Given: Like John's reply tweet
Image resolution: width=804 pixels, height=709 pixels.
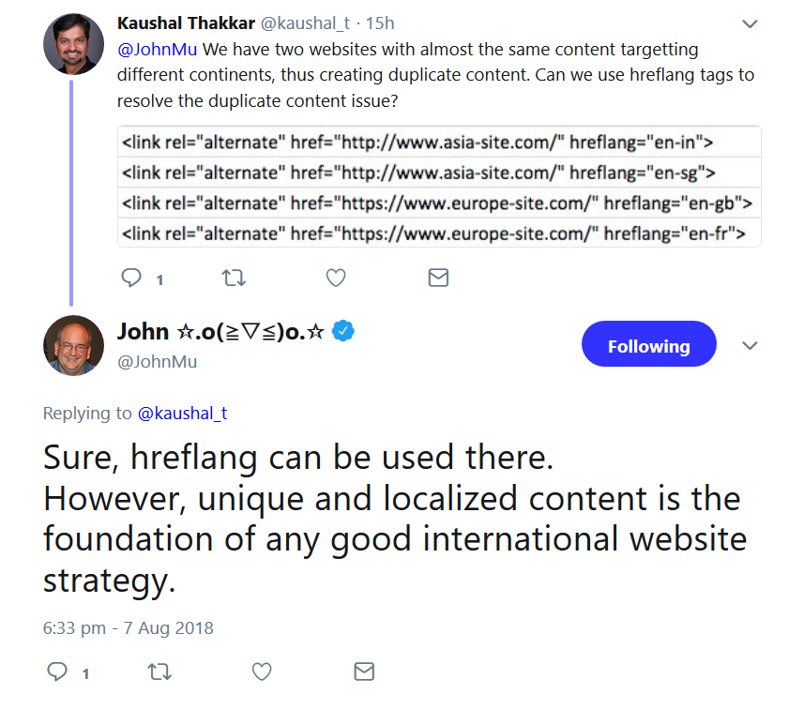Looking at the screenshot, I should (261, 671).
